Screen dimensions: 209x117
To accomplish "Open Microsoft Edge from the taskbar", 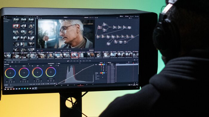I will coord(25,88).
